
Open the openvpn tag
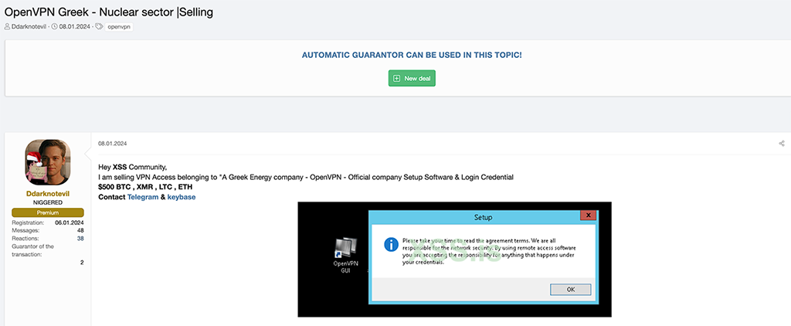pos(119,27)
